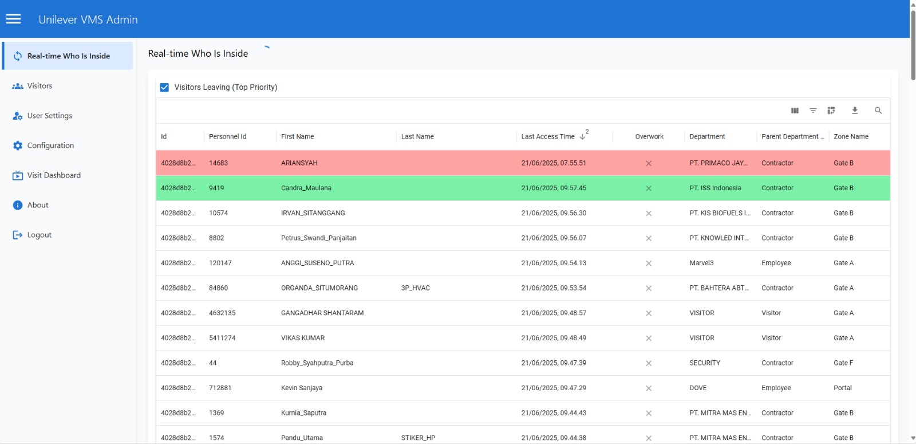The image size is (916, 444).
Task: Open the table filter icon
Action: (813, 111)
